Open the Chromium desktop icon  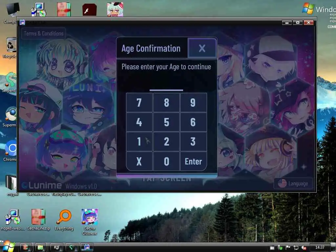[x=10, y=151]
